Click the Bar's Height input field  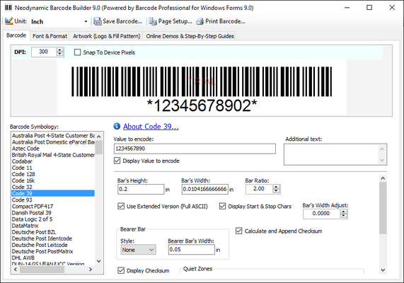pos(141,189)
